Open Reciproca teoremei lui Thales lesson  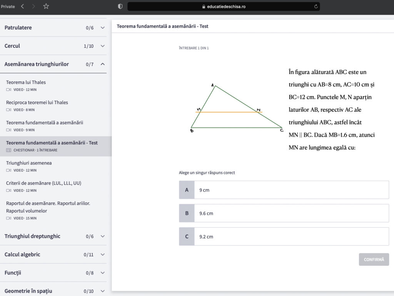37,103
